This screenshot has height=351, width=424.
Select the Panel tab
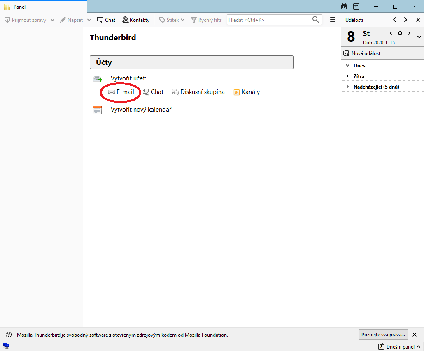(x=43, y=7)
